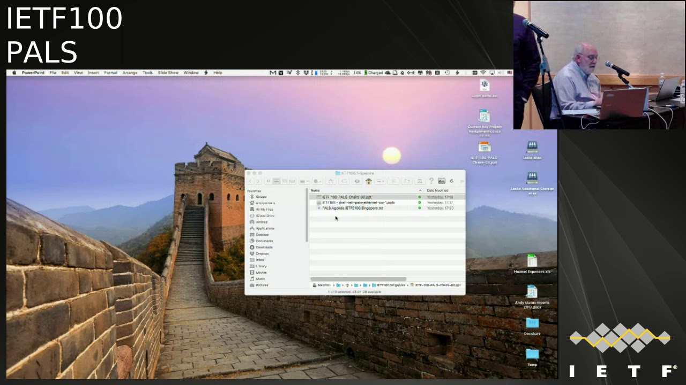Click the Finder edit tags button
This screenshot has height=385, width=686.
pyautogui.click(x=345, y=181)
